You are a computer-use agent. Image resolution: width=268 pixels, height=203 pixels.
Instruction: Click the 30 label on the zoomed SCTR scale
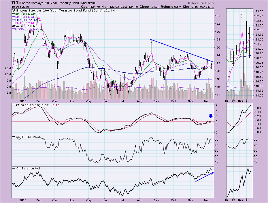coord(256,156)
